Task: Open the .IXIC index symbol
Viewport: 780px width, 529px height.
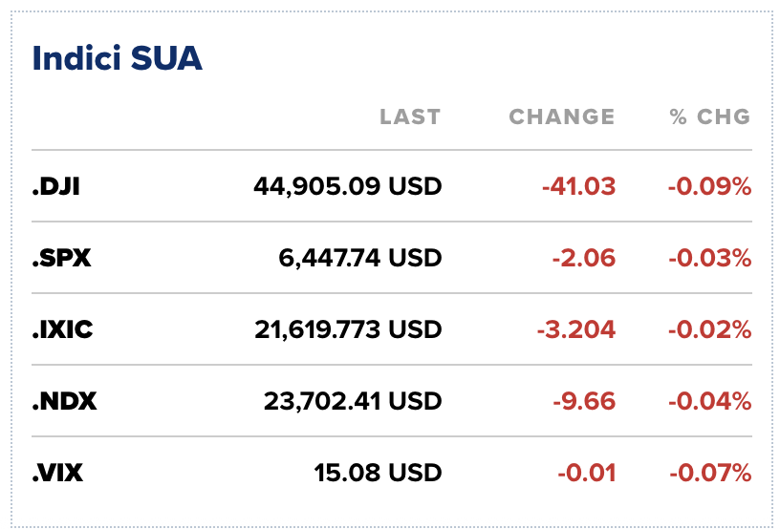Action: coord(62,329)
